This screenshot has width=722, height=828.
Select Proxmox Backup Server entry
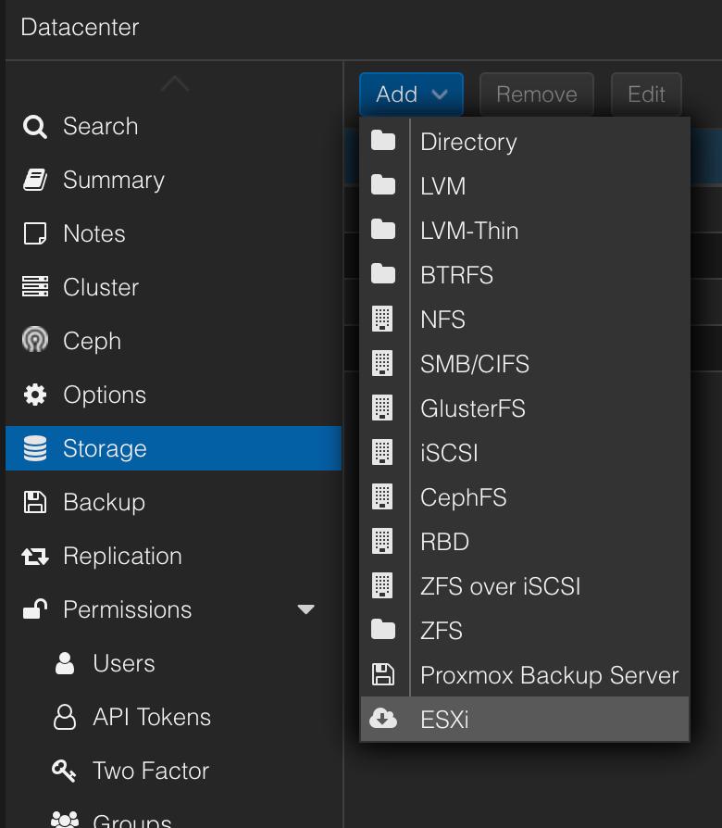coord(549,675)
